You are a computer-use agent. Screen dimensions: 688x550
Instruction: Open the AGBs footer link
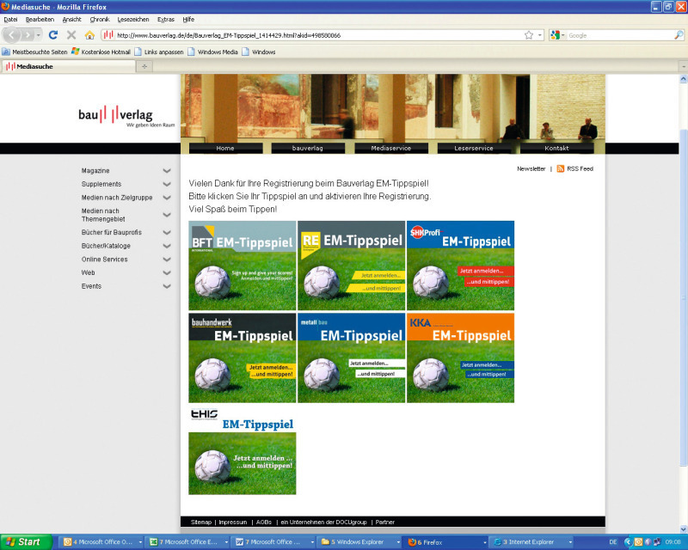click(264, 522)
